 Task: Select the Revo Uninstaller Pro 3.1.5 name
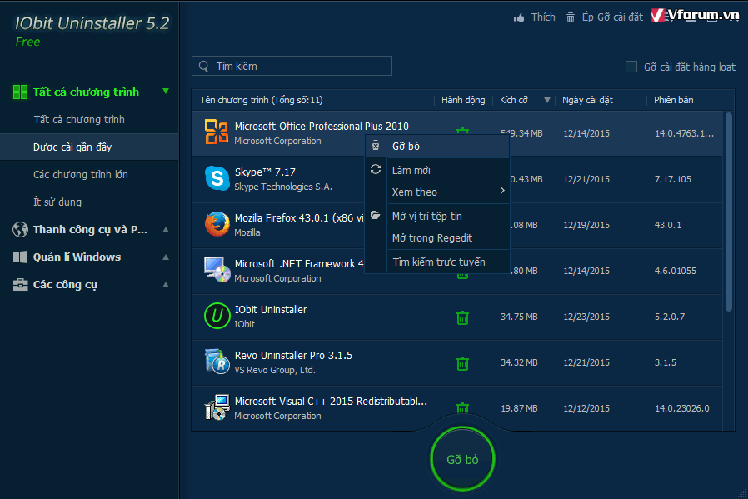[293, 356]
